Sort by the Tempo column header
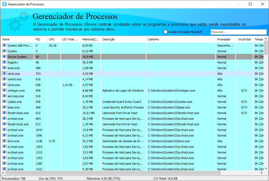The height and width of the screenshot is (181, 269). point(259,40)
